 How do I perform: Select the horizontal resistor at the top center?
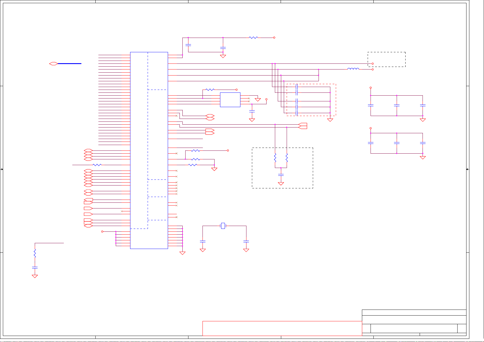coord(253,38)
